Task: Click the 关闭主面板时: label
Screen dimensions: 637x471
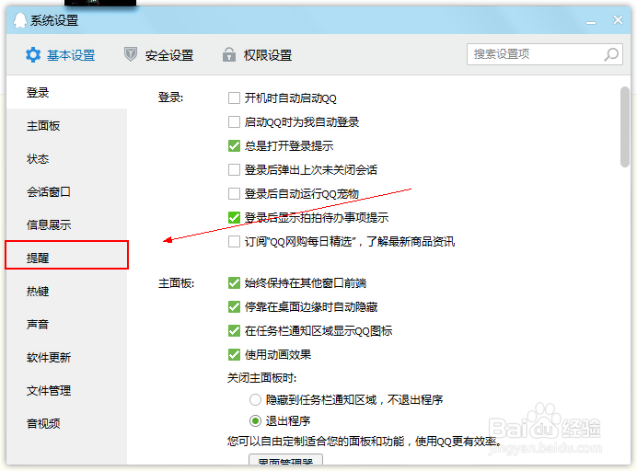Action: click(x=261, y=378)
